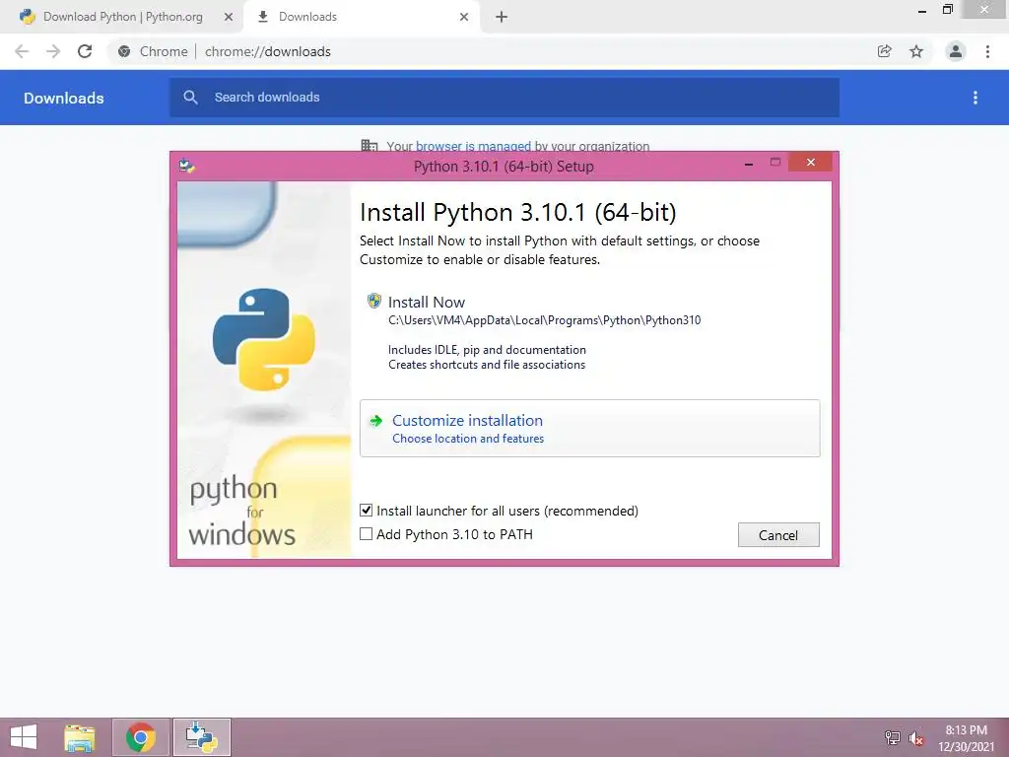Reload the downloads page
The width and height of the screenshot is (1009, 757).
coord(85,51)
